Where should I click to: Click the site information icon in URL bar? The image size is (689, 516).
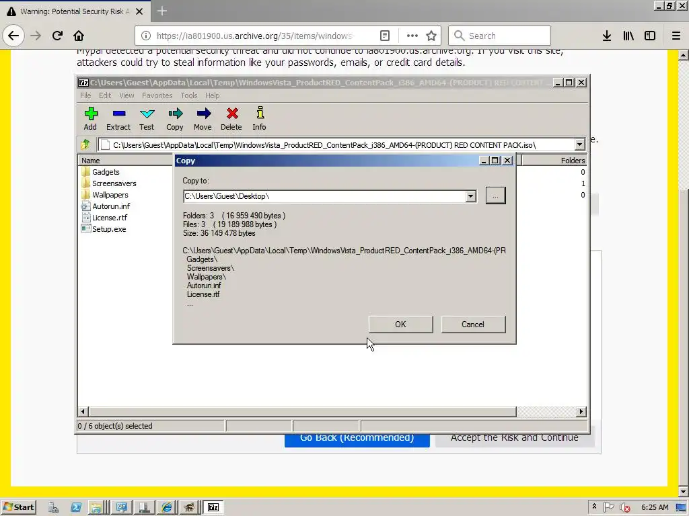pos(146,36)
